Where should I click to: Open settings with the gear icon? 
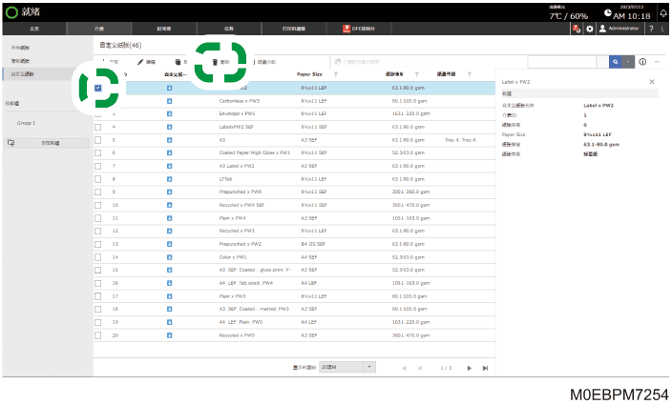point(590,29)
